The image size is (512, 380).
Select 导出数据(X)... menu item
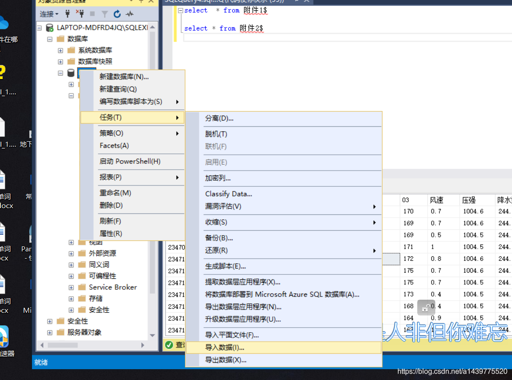click(283, 360)
